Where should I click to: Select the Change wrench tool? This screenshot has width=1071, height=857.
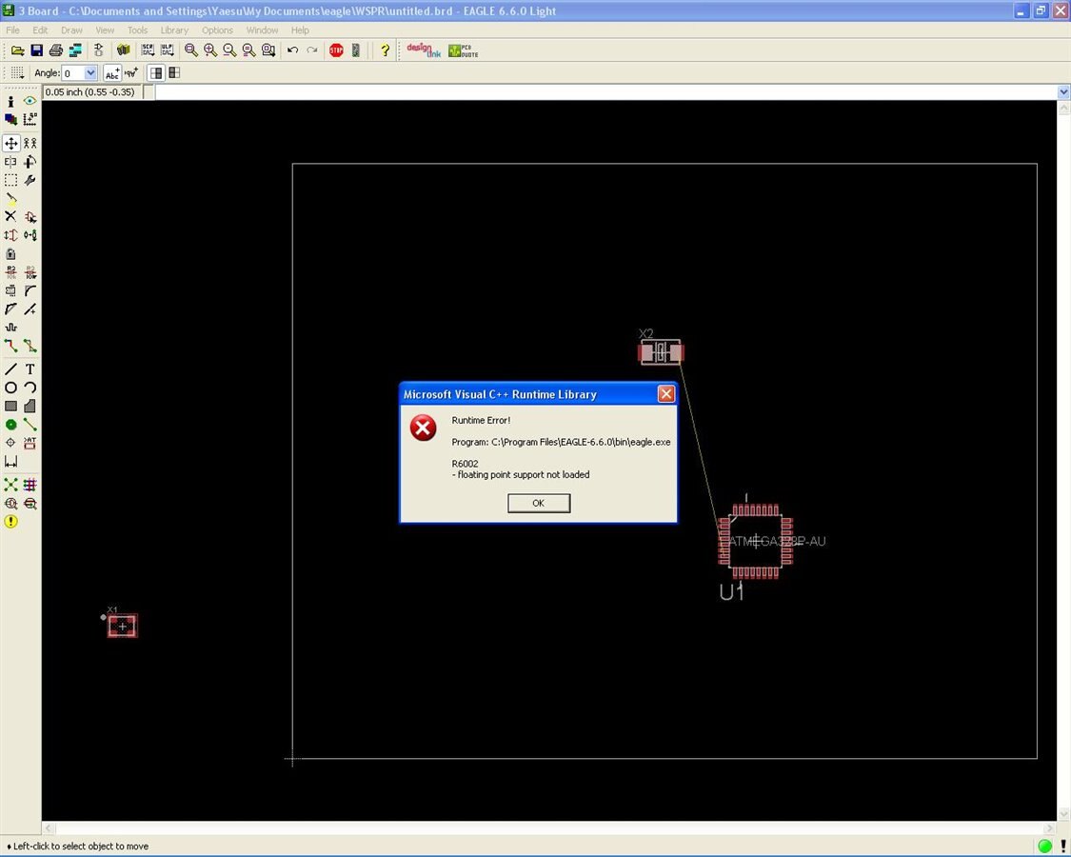pyautogui.click(x=30, y=180)
